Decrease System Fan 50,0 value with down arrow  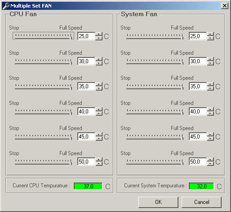210,164
